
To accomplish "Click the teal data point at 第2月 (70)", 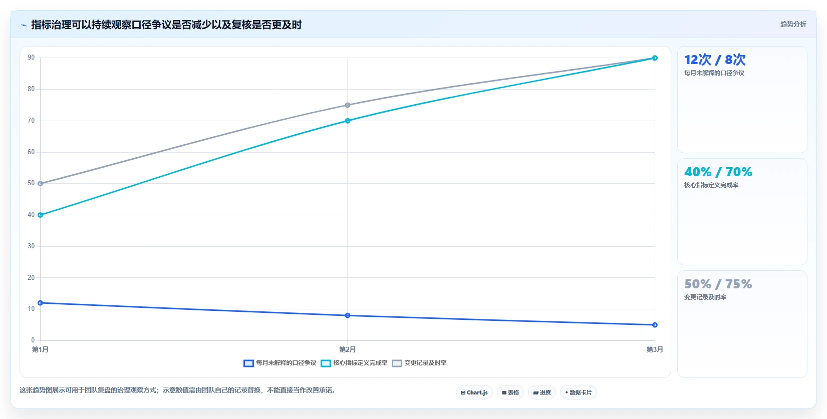I will point(348,121).
